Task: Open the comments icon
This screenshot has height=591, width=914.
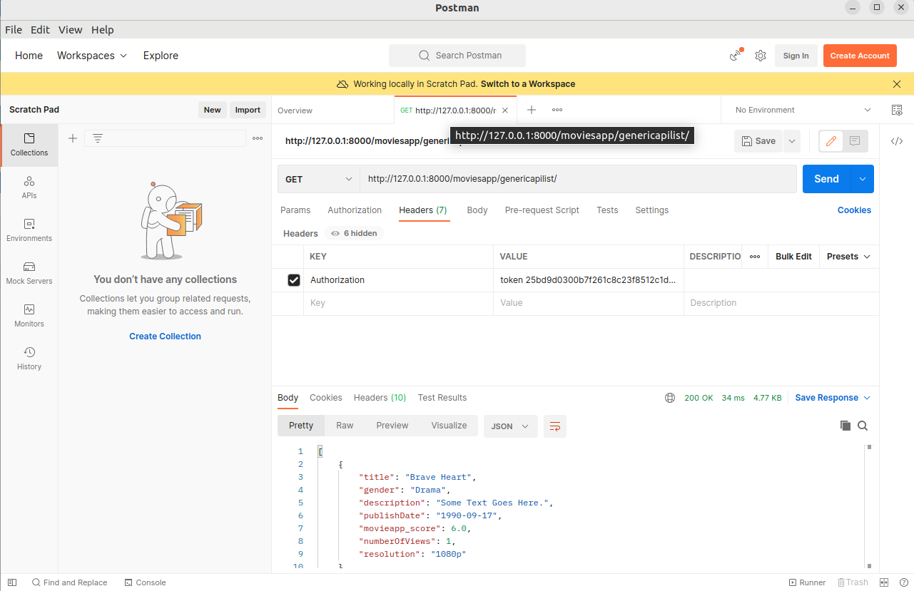Action: tap(855, 141)
